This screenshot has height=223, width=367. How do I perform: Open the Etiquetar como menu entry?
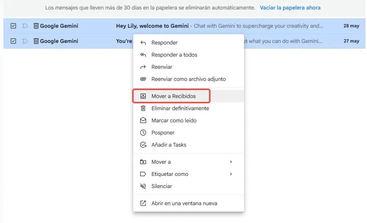tap(188, 174)
